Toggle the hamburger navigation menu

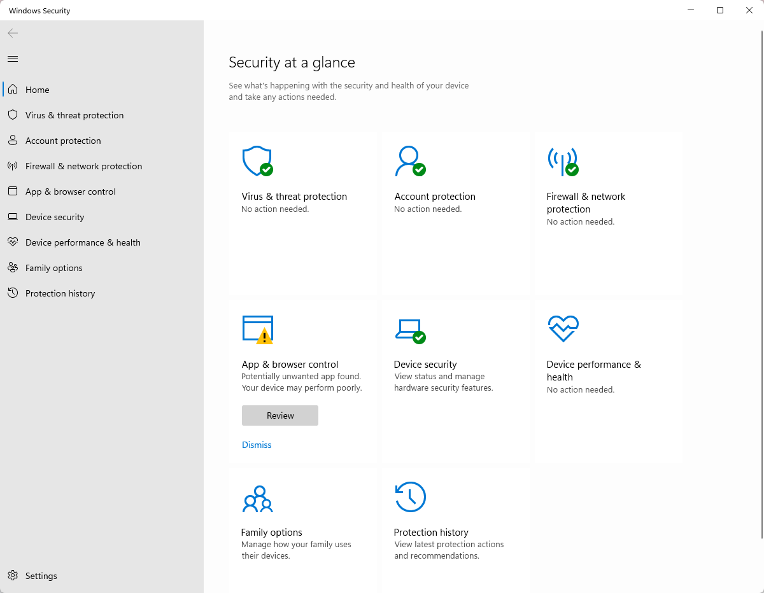click(13, 59)
